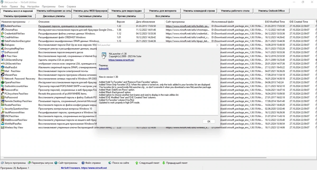Sort by Дата обновления column header
317x170 pixels.
[150, 22]
